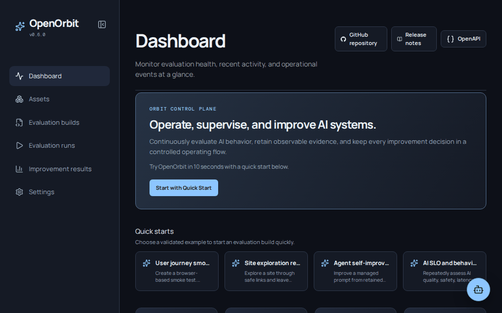Open Evaluation runs section
The image size is (502, 313).
click(59, 146)
